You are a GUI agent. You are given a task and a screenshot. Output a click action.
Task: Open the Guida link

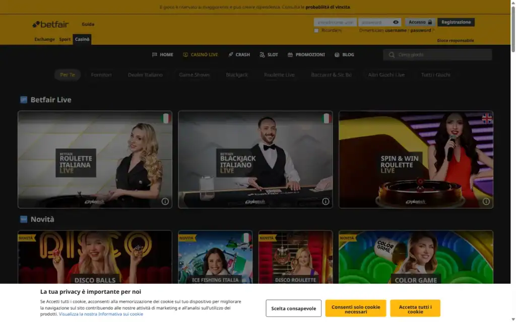click(x=88, y=24)
